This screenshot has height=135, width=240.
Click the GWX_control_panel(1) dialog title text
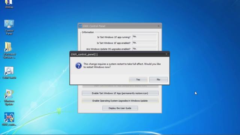point(84,54)
